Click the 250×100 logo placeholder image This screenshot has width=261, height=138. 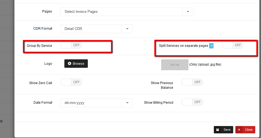pyautogui.click(x=175, y=65)
